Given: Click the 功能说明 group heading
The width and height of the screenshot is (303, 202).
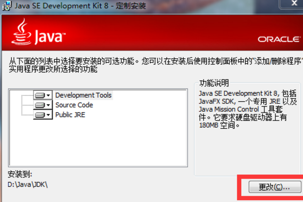Looking at the screenshot, I should (x=214, y=83).
